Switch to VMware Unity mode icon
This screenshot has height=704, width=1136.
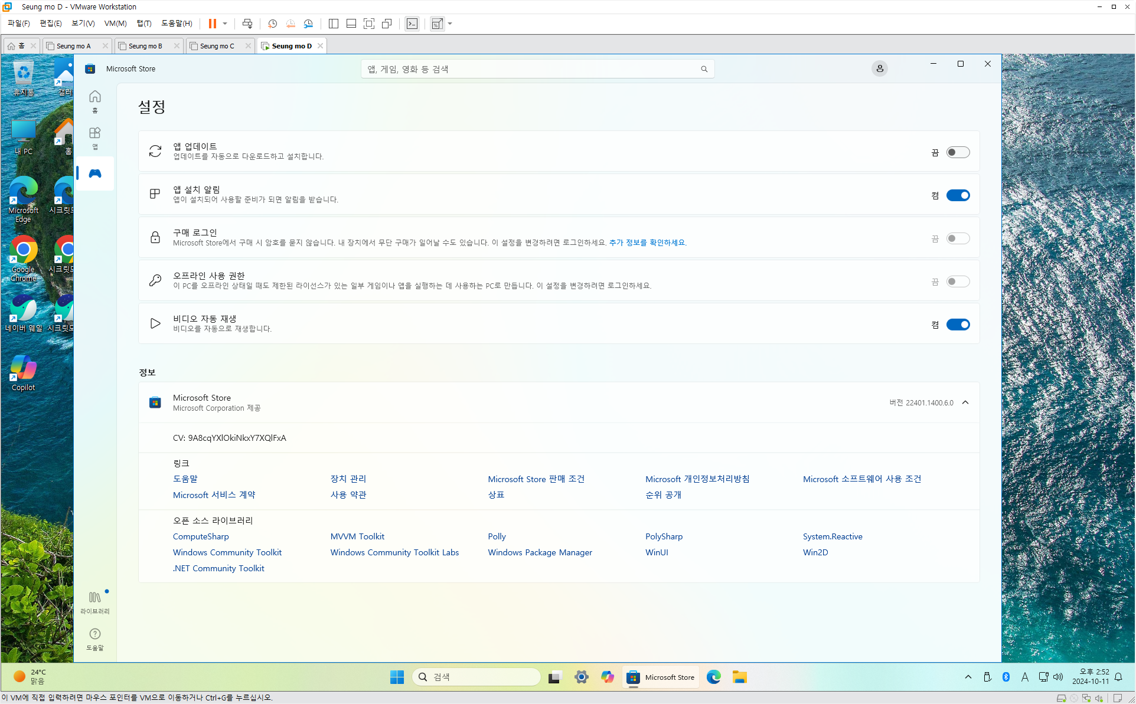coord(387,24)
